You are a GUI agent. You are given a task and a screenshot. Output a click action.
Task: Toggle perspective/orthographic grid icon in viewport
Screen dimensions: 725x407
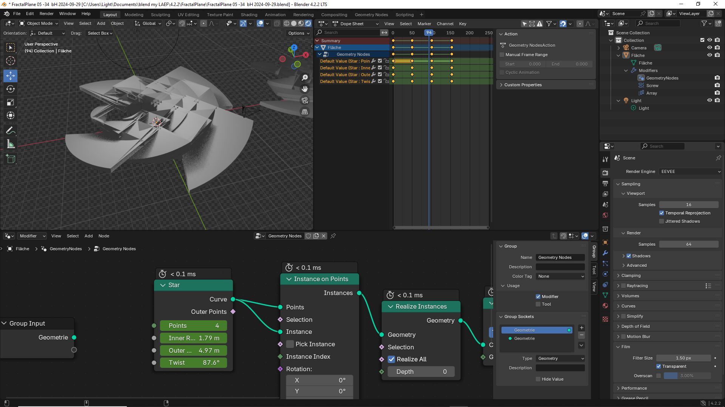(305, 112)
